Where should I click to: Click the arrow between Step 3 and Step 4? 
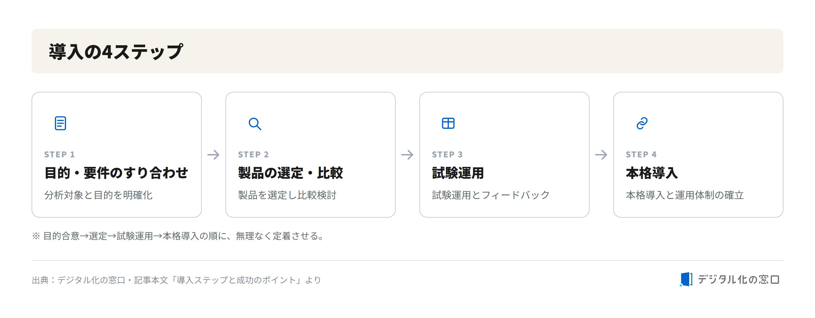coord(601,155)
